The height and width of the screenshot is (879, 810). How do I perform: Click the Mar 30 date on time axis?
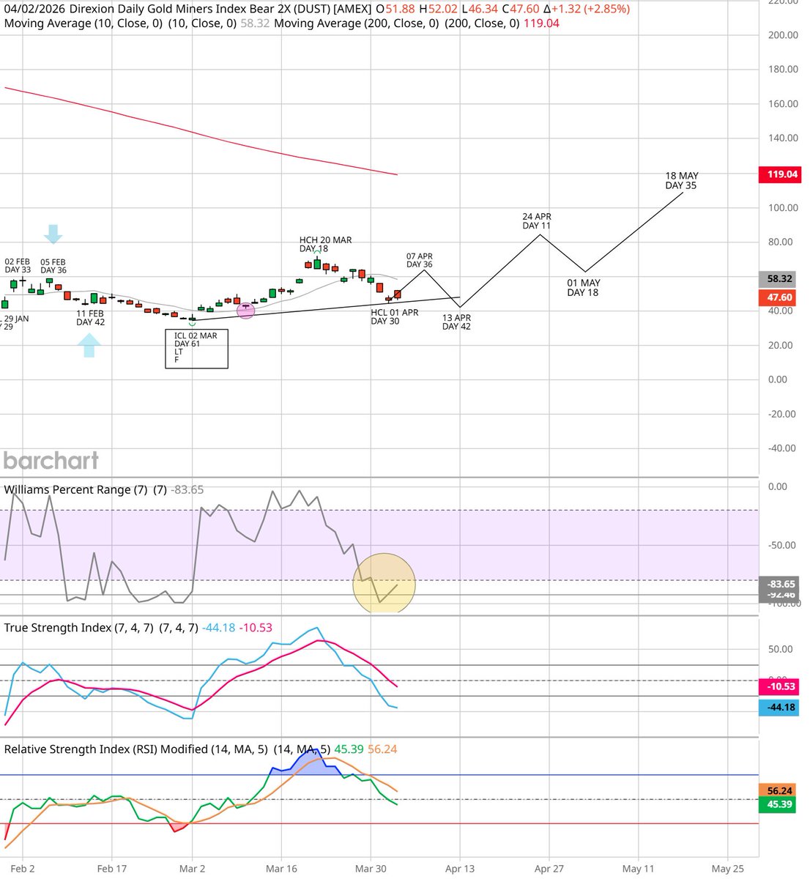[371, 869]
